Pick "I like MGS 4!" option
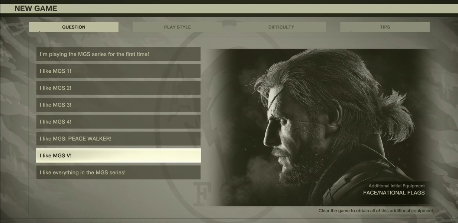The width and height of the screenshot is (458, 223). point(118,122)
